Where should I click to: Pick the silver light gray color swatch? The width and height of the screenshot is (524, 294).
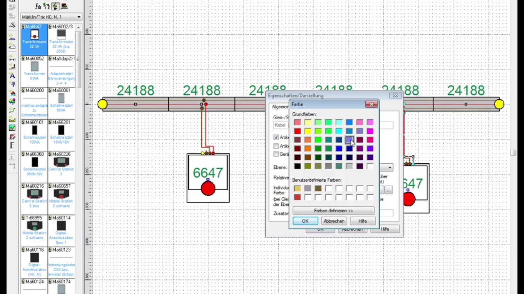tap(349, 166)
